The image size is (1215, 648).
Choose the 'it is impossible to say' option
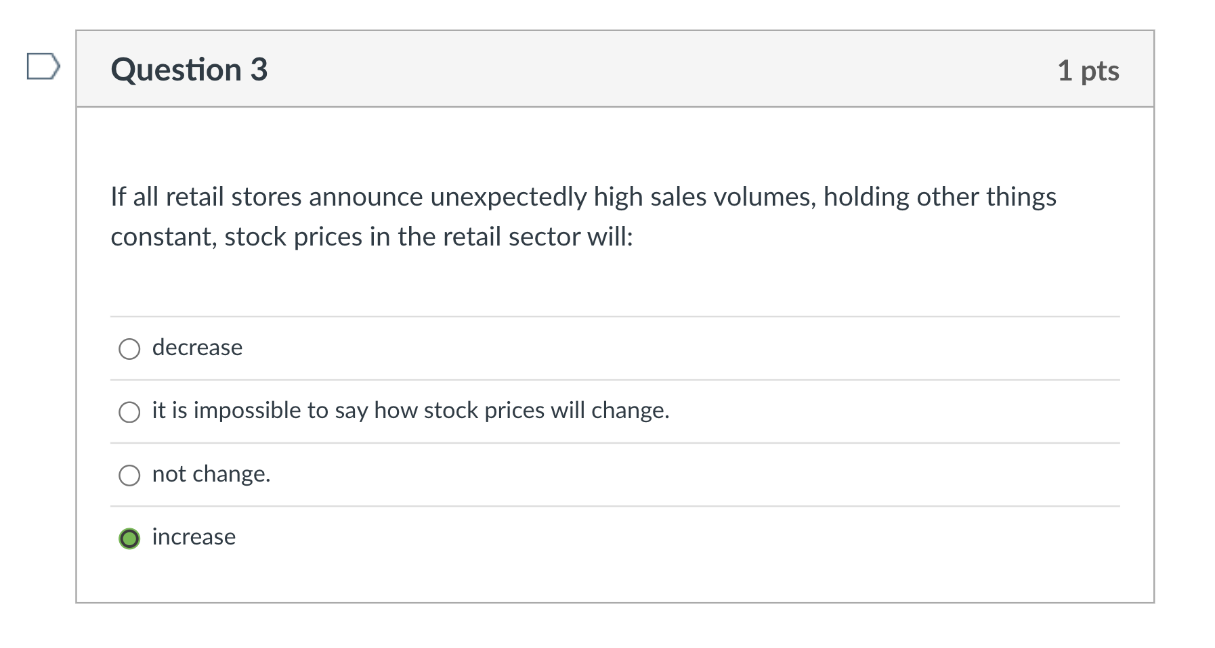(129, 411)
